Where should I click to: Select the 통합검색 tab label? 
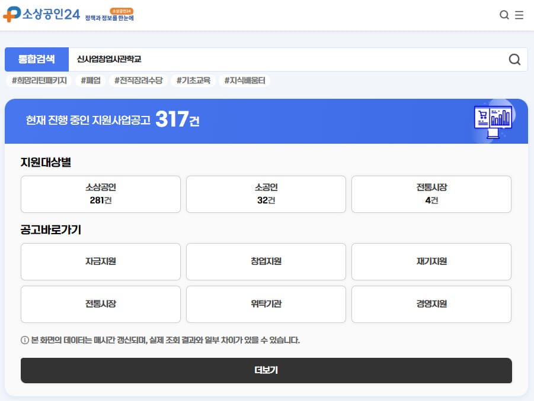(37, 59)
